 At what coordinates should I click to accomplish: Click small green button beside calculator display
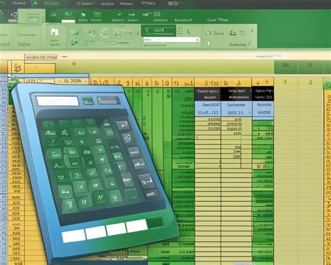coord(88,101)
